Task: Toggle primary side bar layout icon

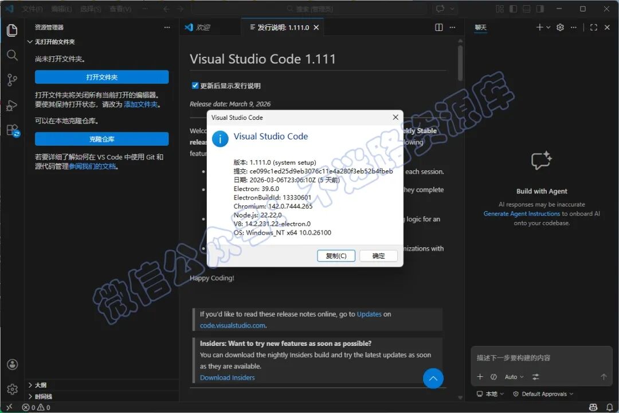Action: tap(513, 9)
